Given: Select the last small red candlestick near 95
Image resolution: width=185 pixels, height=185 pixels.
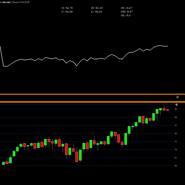Looking at the screenshot, I should point(168,110).
